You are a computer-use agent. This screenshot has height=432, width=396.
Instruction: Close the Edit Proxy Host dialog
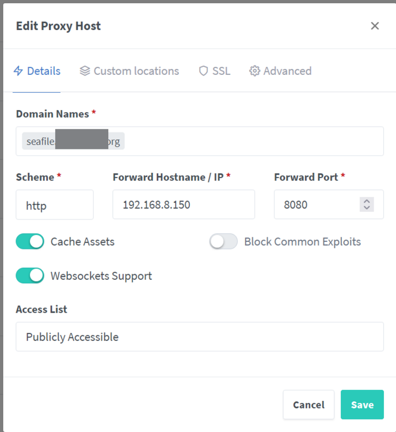click(375, 26)
